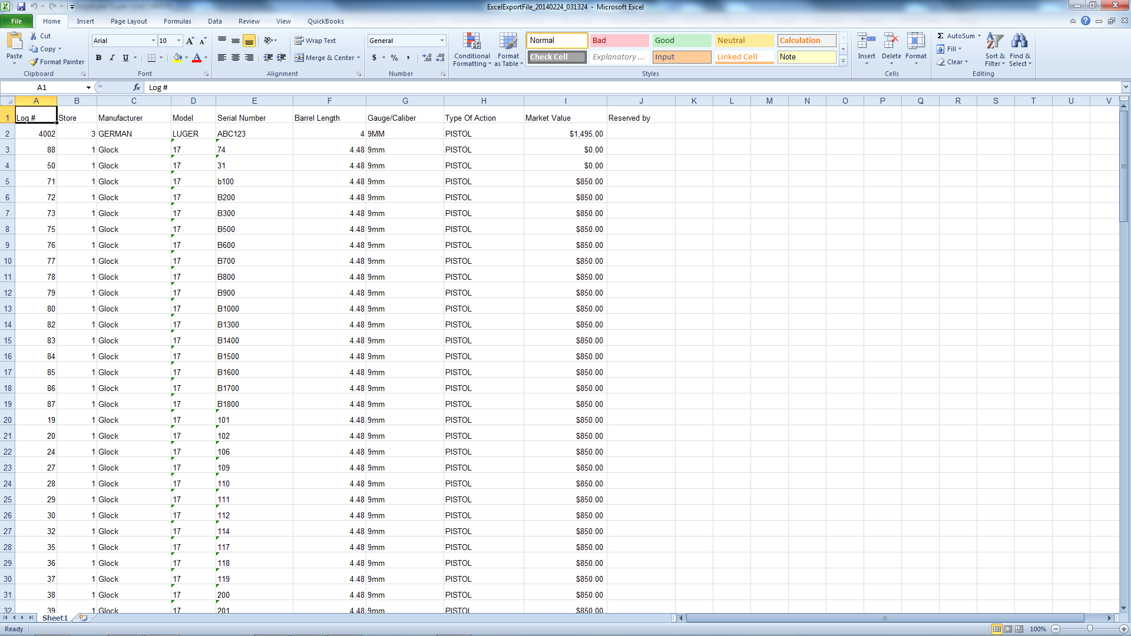Open the Name Box dropdown
The height and width of the screenshot is (636, 1131).
88,88
